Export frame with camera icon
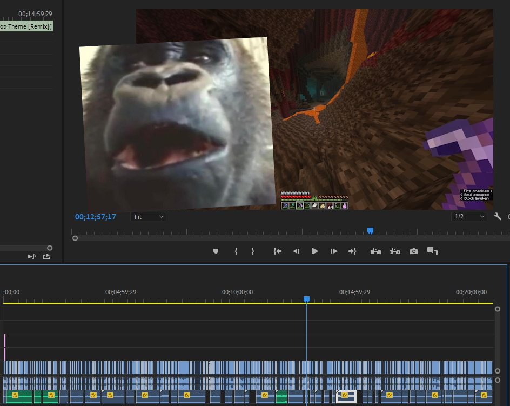The width and height of the screenshot is (510, 406). (x=414, y=251)
